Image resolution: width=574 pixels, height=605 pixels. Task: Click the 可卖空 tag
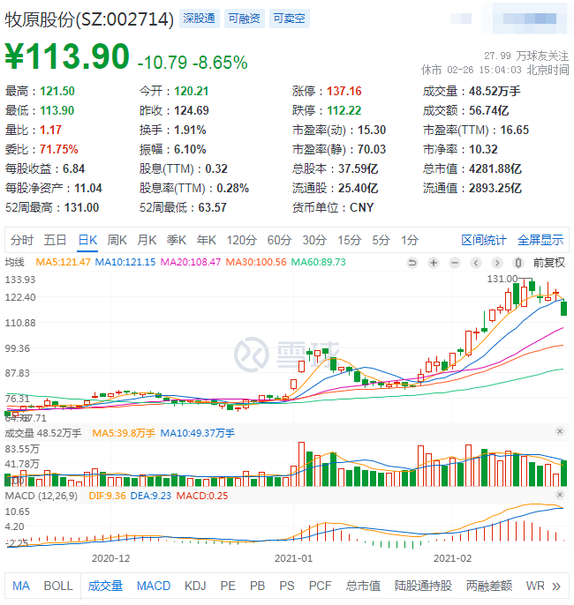[x=290, y=19]
